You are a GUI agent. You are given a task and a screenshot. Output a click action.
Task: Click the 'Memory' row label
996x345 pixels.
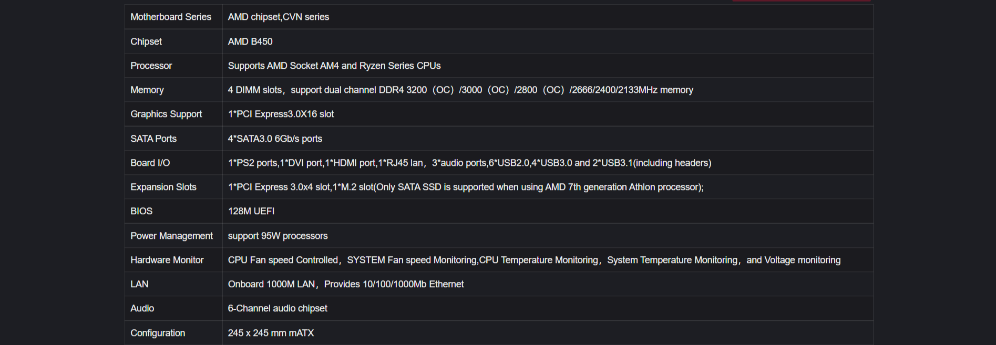click(x=147, y=90)
